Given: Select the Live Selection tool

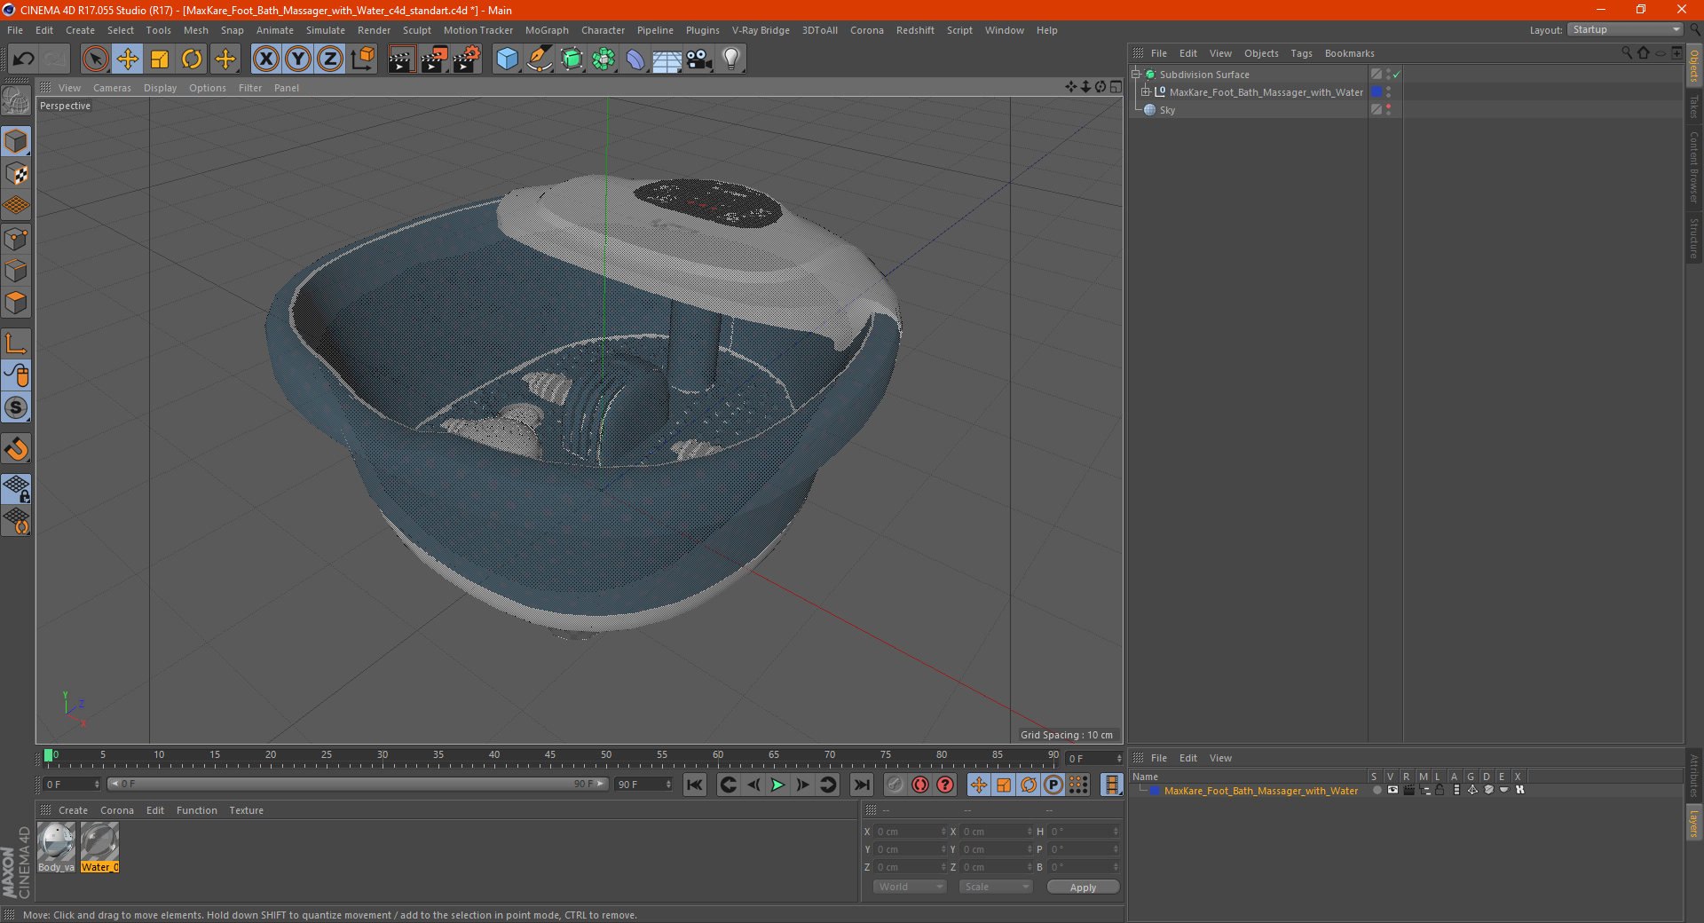Looking at the screenshot, I should (x=95, y=59).
